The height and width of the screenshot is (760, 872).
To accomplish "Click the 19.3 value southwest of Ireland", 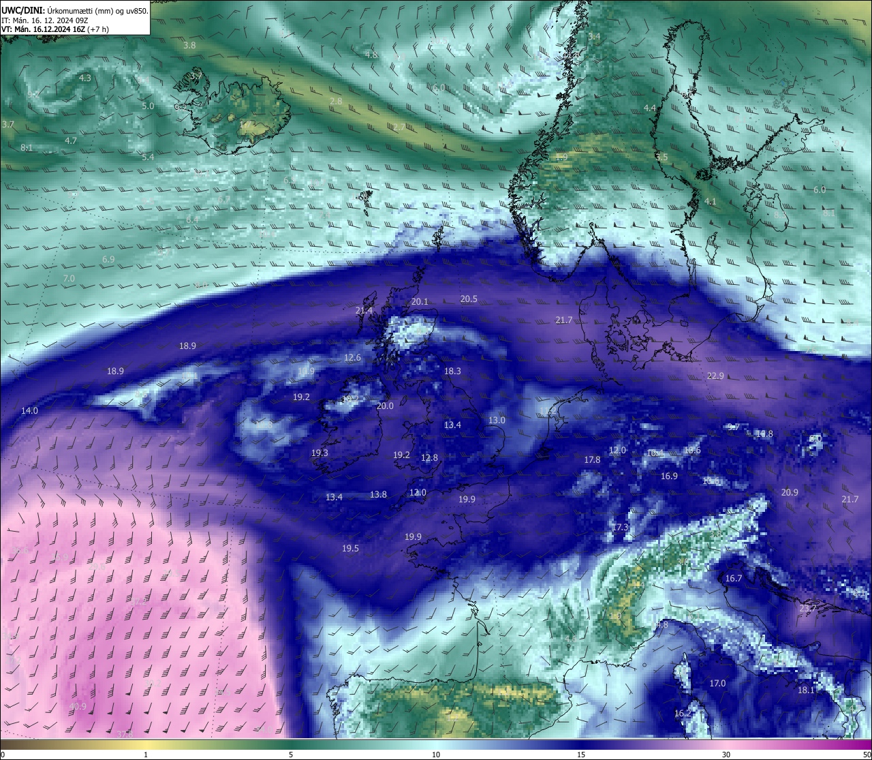I will (320, 453).
